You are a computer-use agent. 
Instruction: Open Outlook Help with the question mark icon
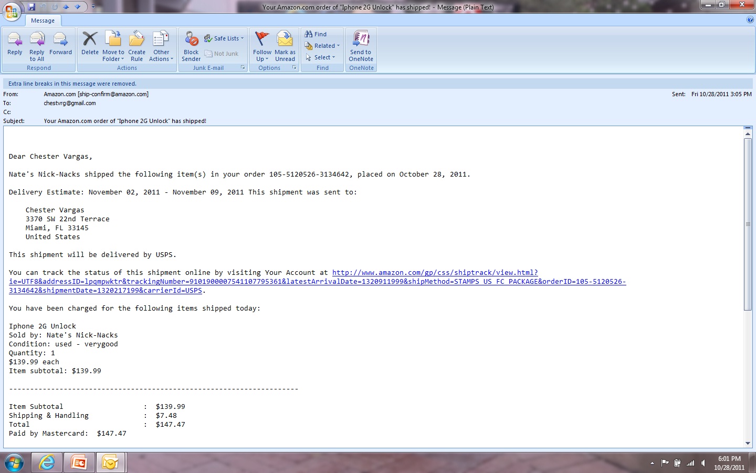[750, 20]
